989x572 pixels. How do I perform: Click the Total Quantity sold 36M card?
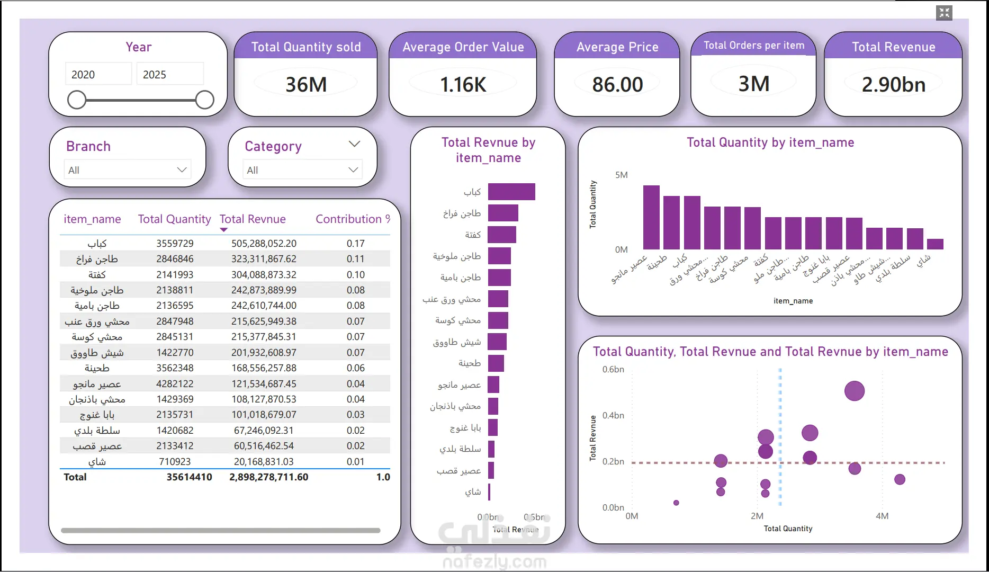coord(306,74)
